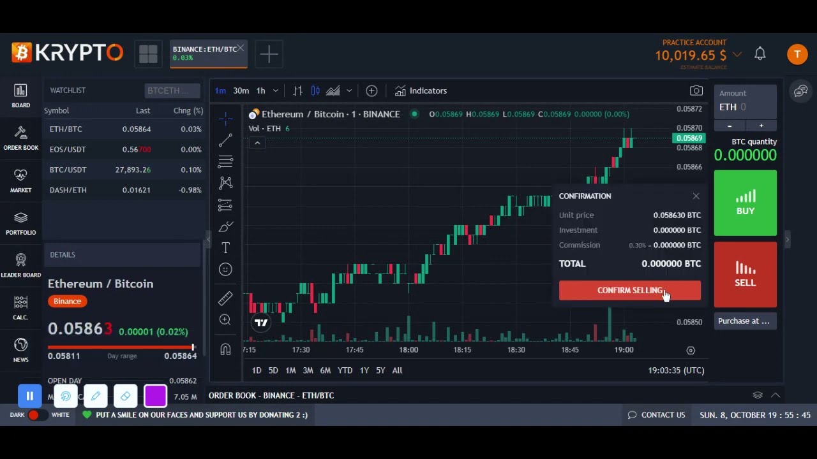Close the Confirmation dialog
The height and width of the screenshot is (459, 817).
click(696, 196)
